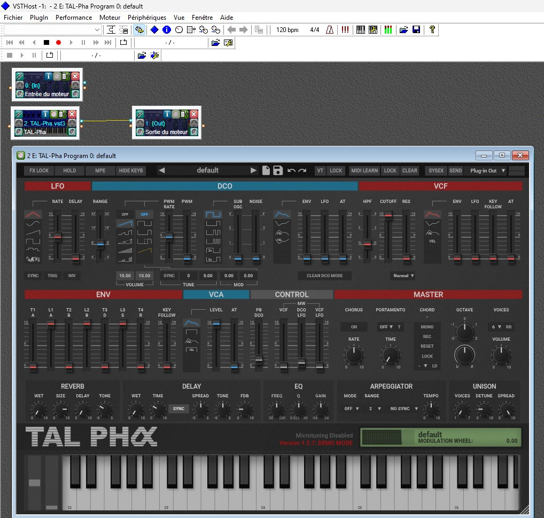This screenshot has height=518, width=544.
Task: Select the square wave sub oscillator shape
Action: [213, 215]
